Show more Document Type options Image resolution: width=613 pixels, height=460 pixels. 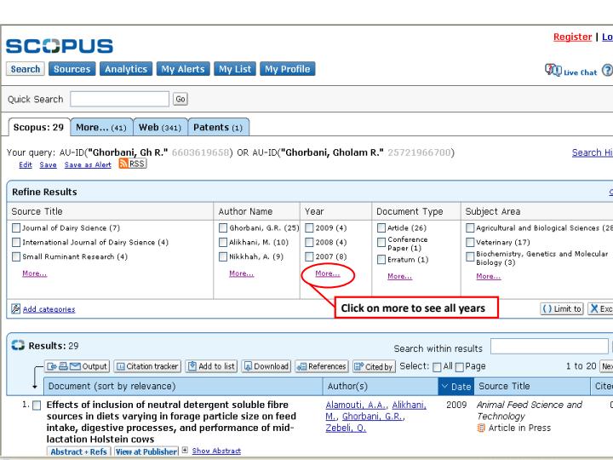click(x=399, y=276)
